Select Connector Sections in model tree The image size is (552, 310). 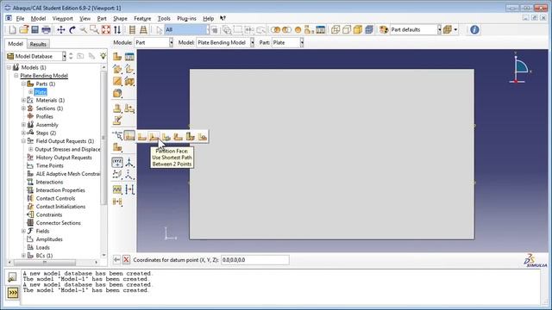[x=58, y=223]
